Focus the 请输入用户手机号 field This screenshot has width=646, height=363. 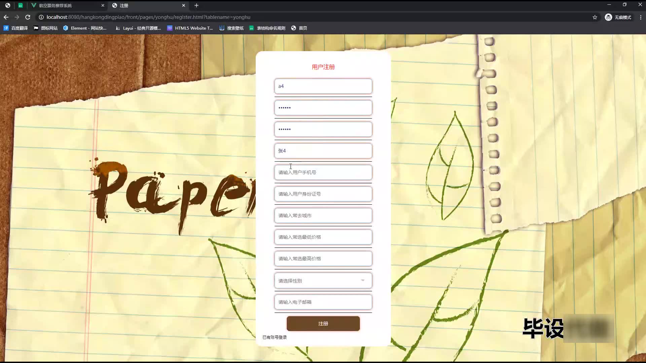click(x=323, y=172)
